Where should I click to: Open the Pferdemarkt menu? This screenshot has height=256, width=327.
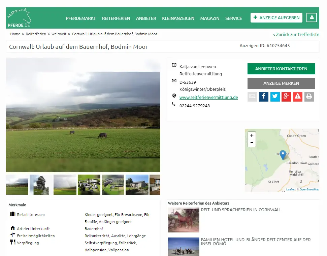pyautogui.click(x=81, y=19)
